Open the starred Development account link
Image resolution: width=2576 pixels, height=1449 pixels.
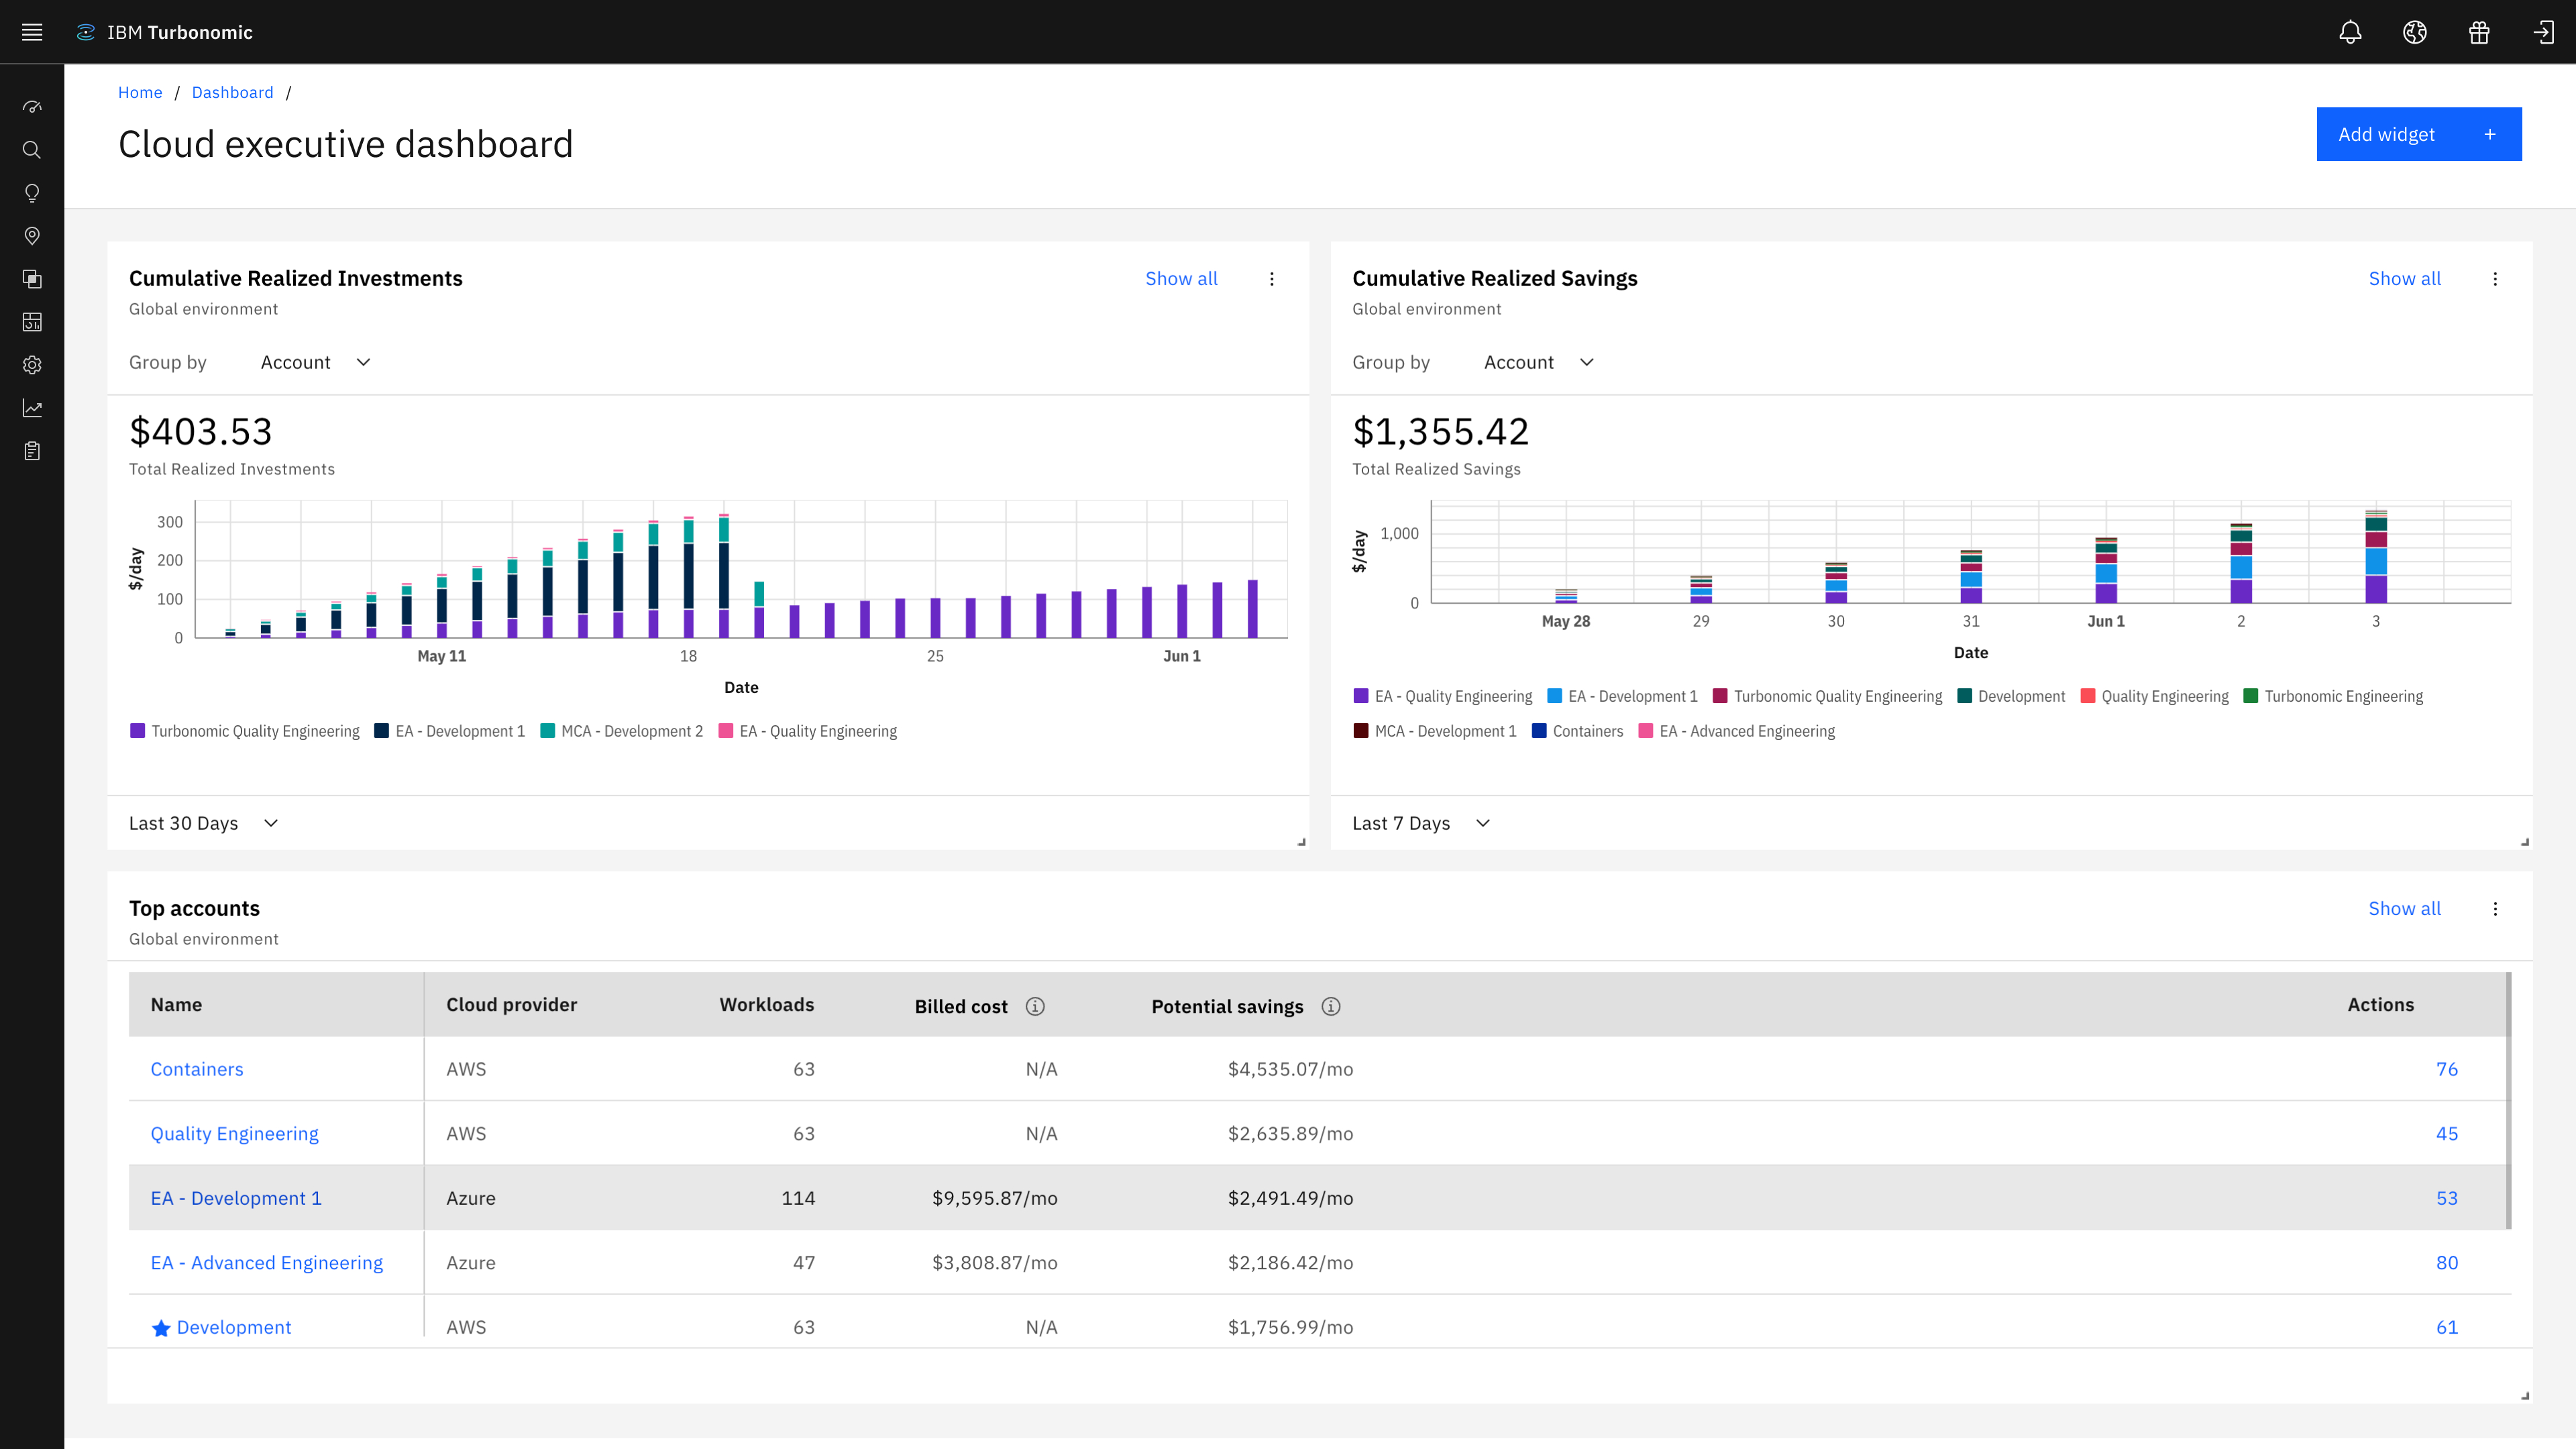(x=234, y=1327)
